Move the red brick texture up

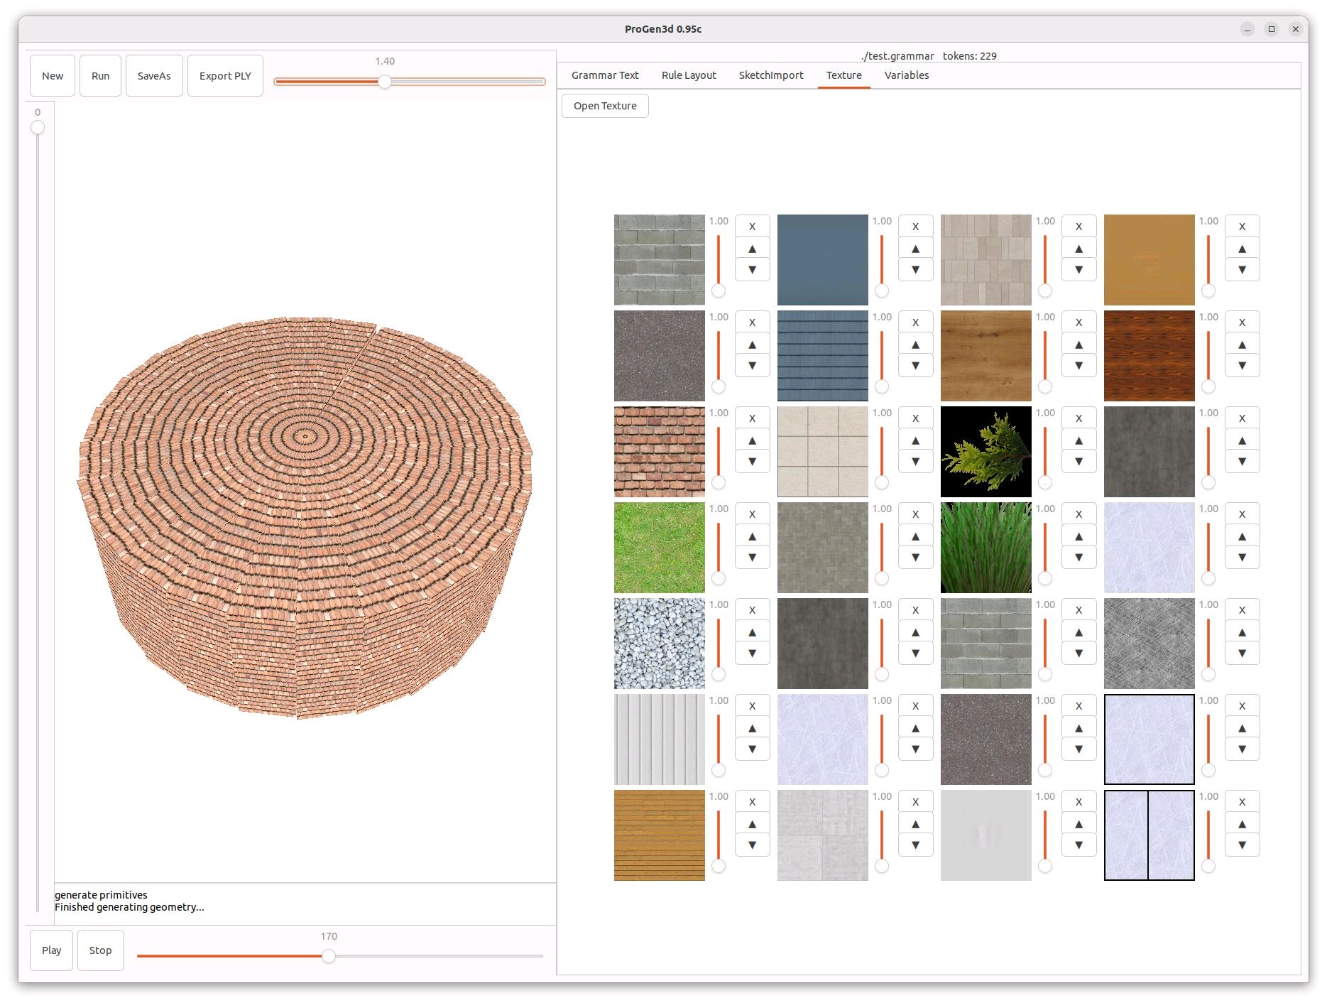point(752,440)
